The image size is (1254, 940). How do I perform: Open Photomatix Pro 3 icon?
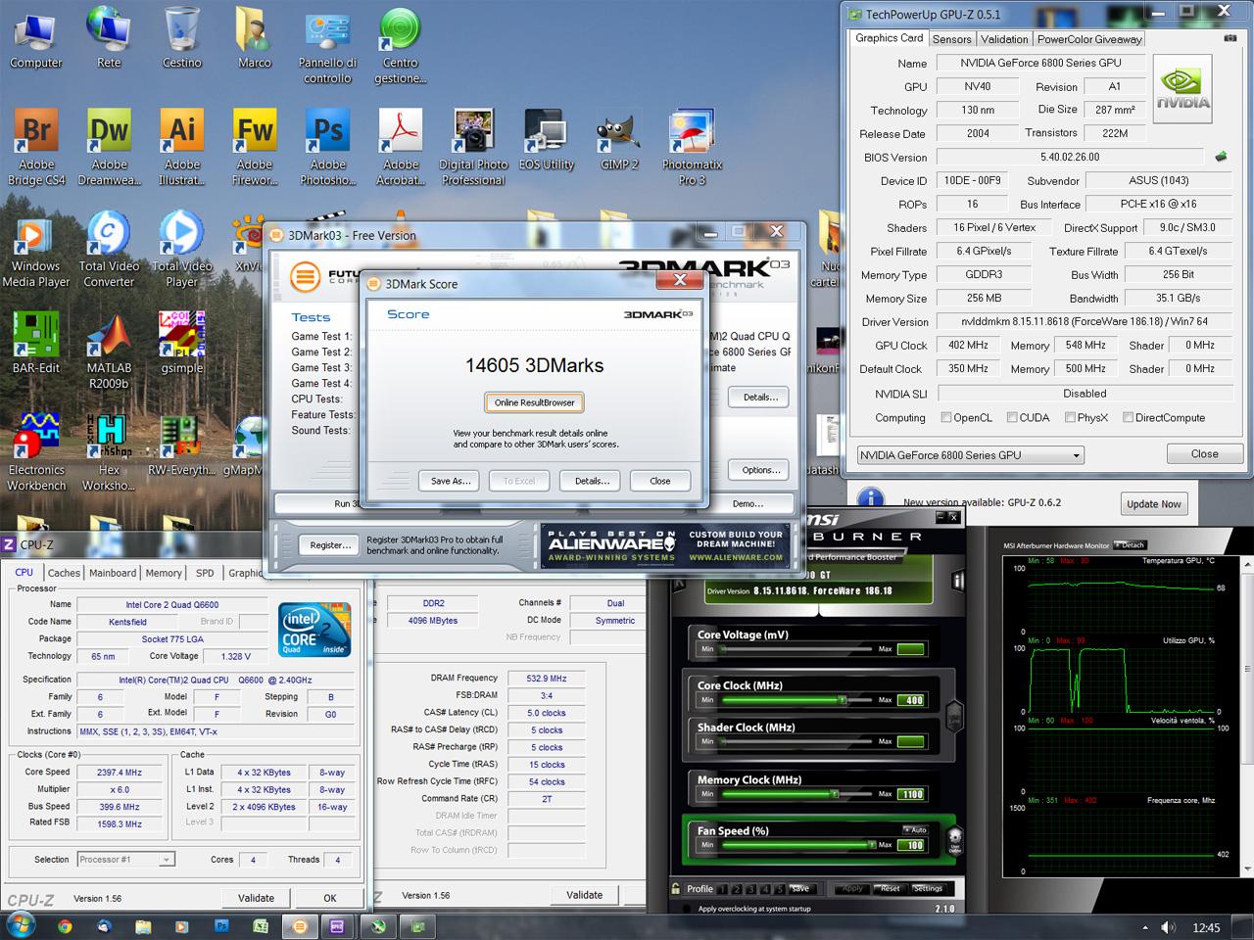pos(693,146)
